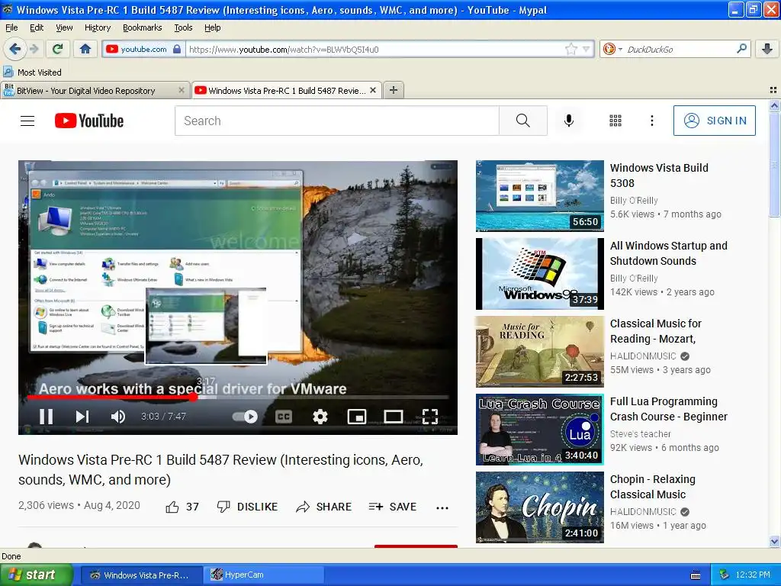The image size is (781, 586).
Task: Open YouTube hamburger guide menu
Action: pyautogui.click(x=27, y=121)
